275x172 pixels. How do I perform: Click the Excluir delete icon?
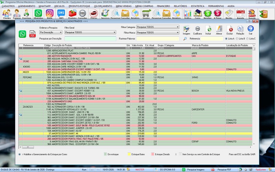230,29
